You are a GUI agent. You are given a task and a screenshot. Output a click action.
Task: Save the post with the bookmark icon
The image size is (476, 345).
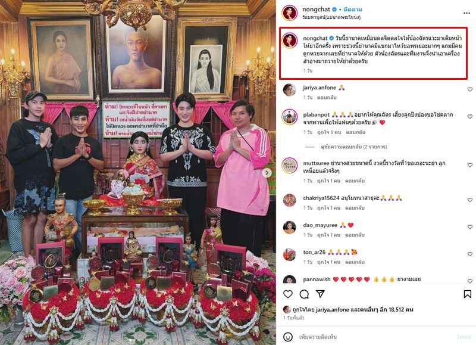click(x=468, y=294)
